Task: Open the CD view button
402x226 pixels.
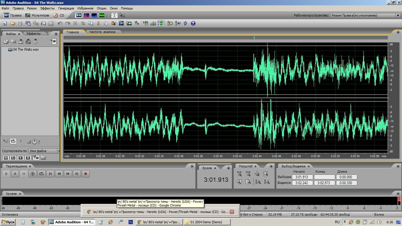Action: [59, 15]
